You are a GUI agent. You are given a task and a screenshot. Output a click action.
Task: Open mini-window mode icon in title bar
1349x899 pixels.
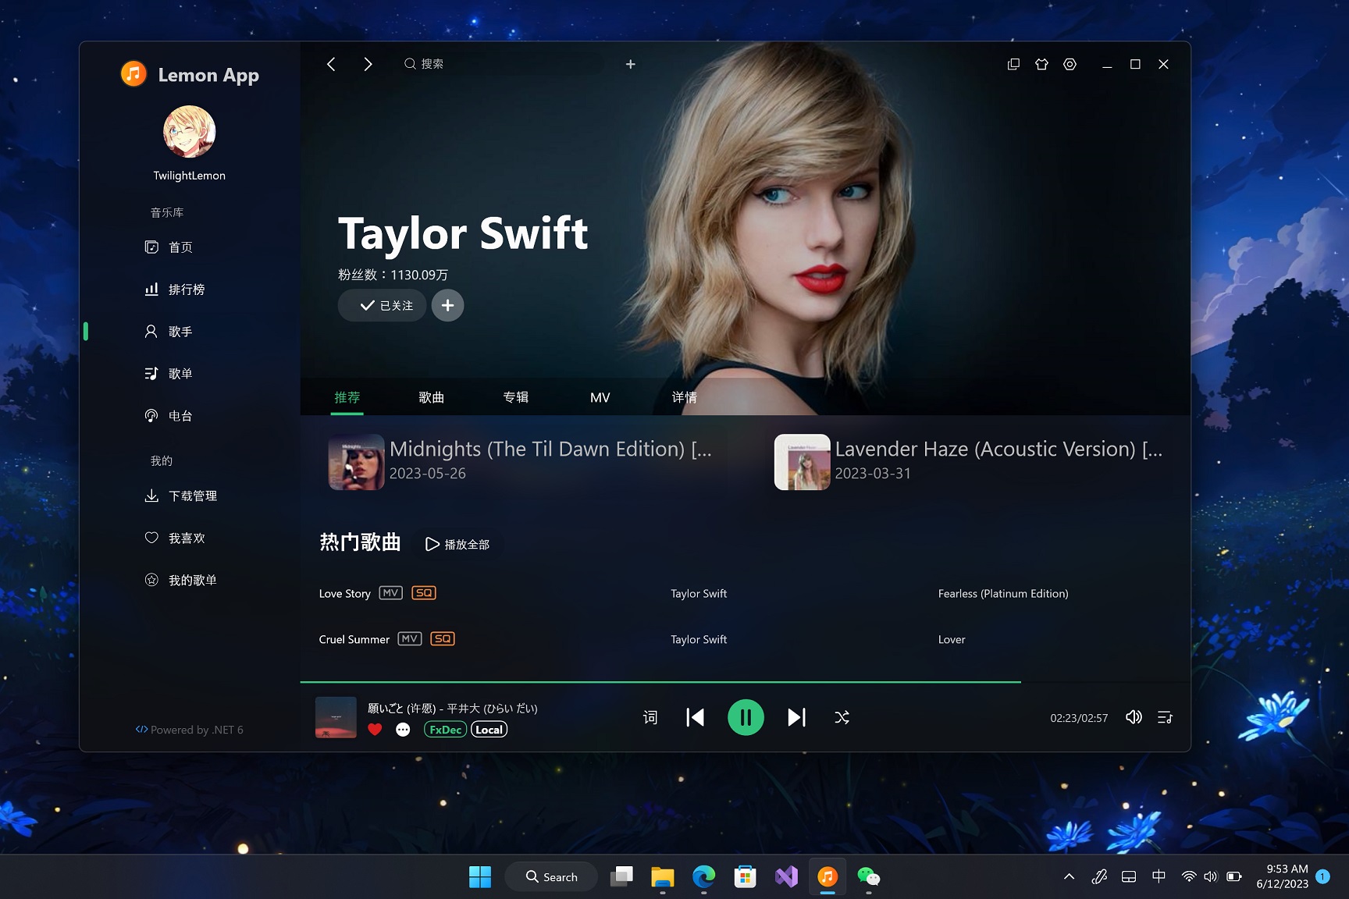point(1013,64)
